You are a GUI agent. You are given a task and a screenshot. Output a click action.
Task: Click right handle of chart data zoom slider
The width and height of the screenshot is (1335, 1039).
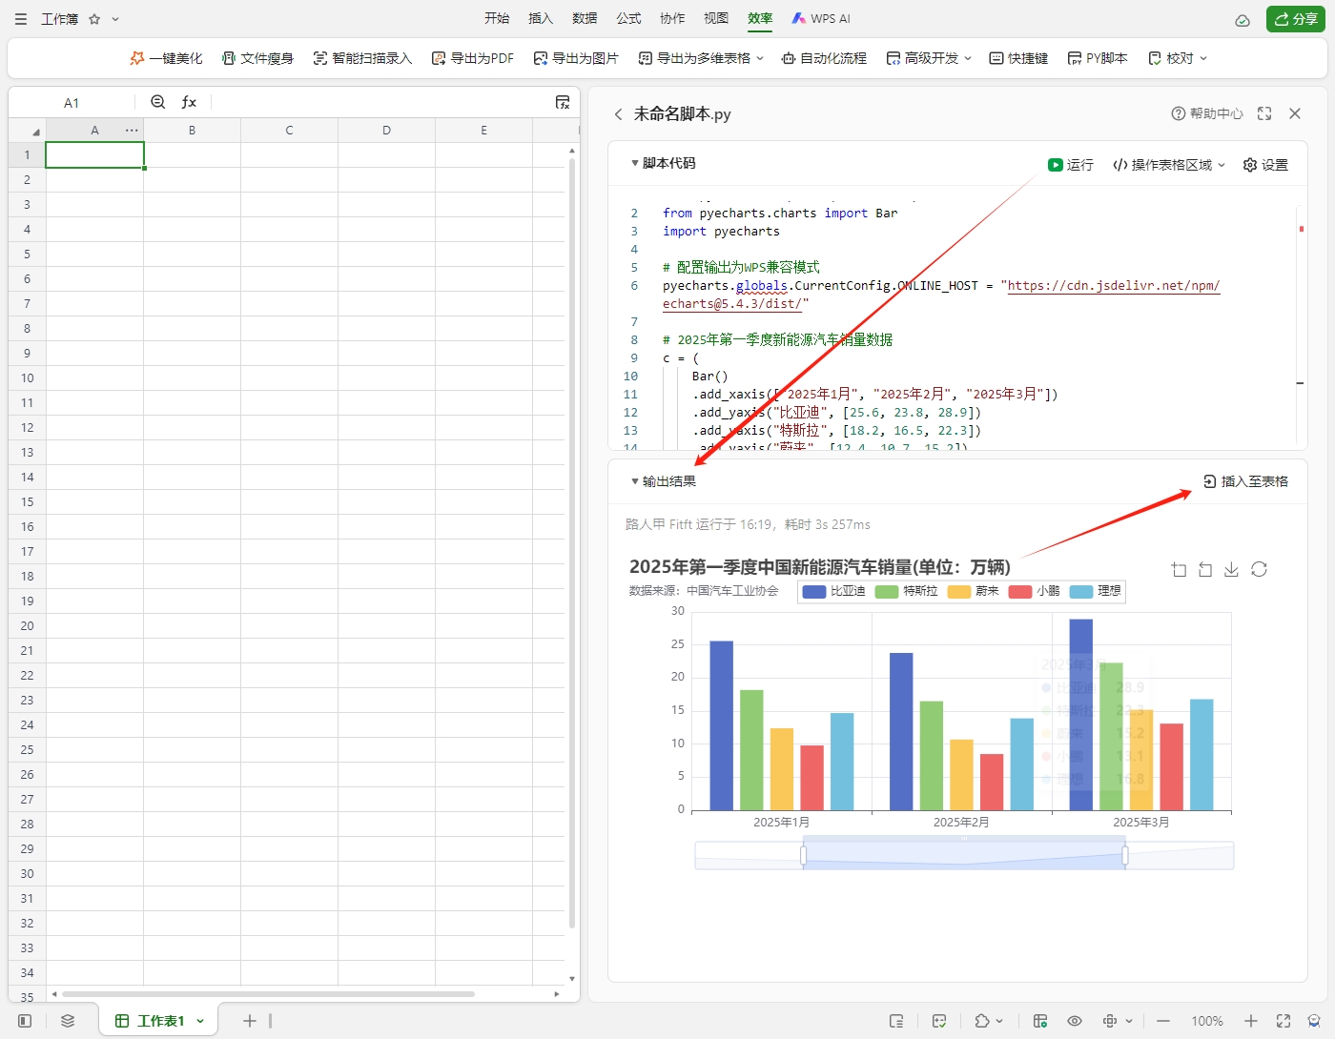coord(1125,856)
